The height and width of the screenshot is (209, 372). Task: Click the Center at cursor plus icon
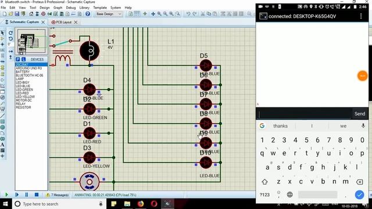coord(153,14)
